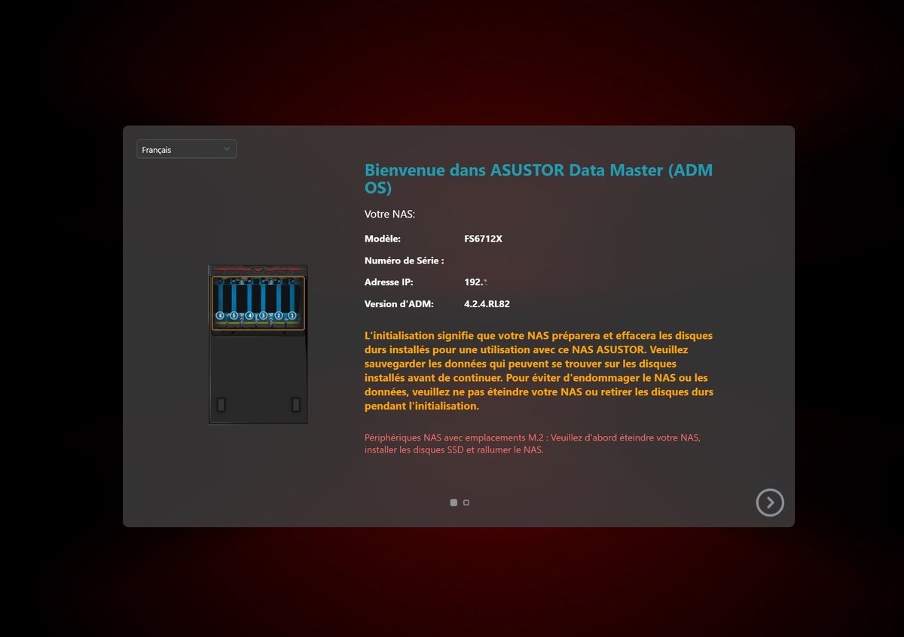Select M.2 slot number 4 on the NAS diagram
Viewport: 904px width, 637px height.
pyautogui.click(x=249, y=315)
